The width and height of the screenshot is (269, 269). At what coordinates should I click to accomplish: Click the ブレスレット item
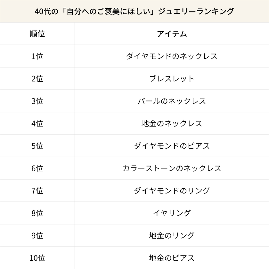[172, 79]
